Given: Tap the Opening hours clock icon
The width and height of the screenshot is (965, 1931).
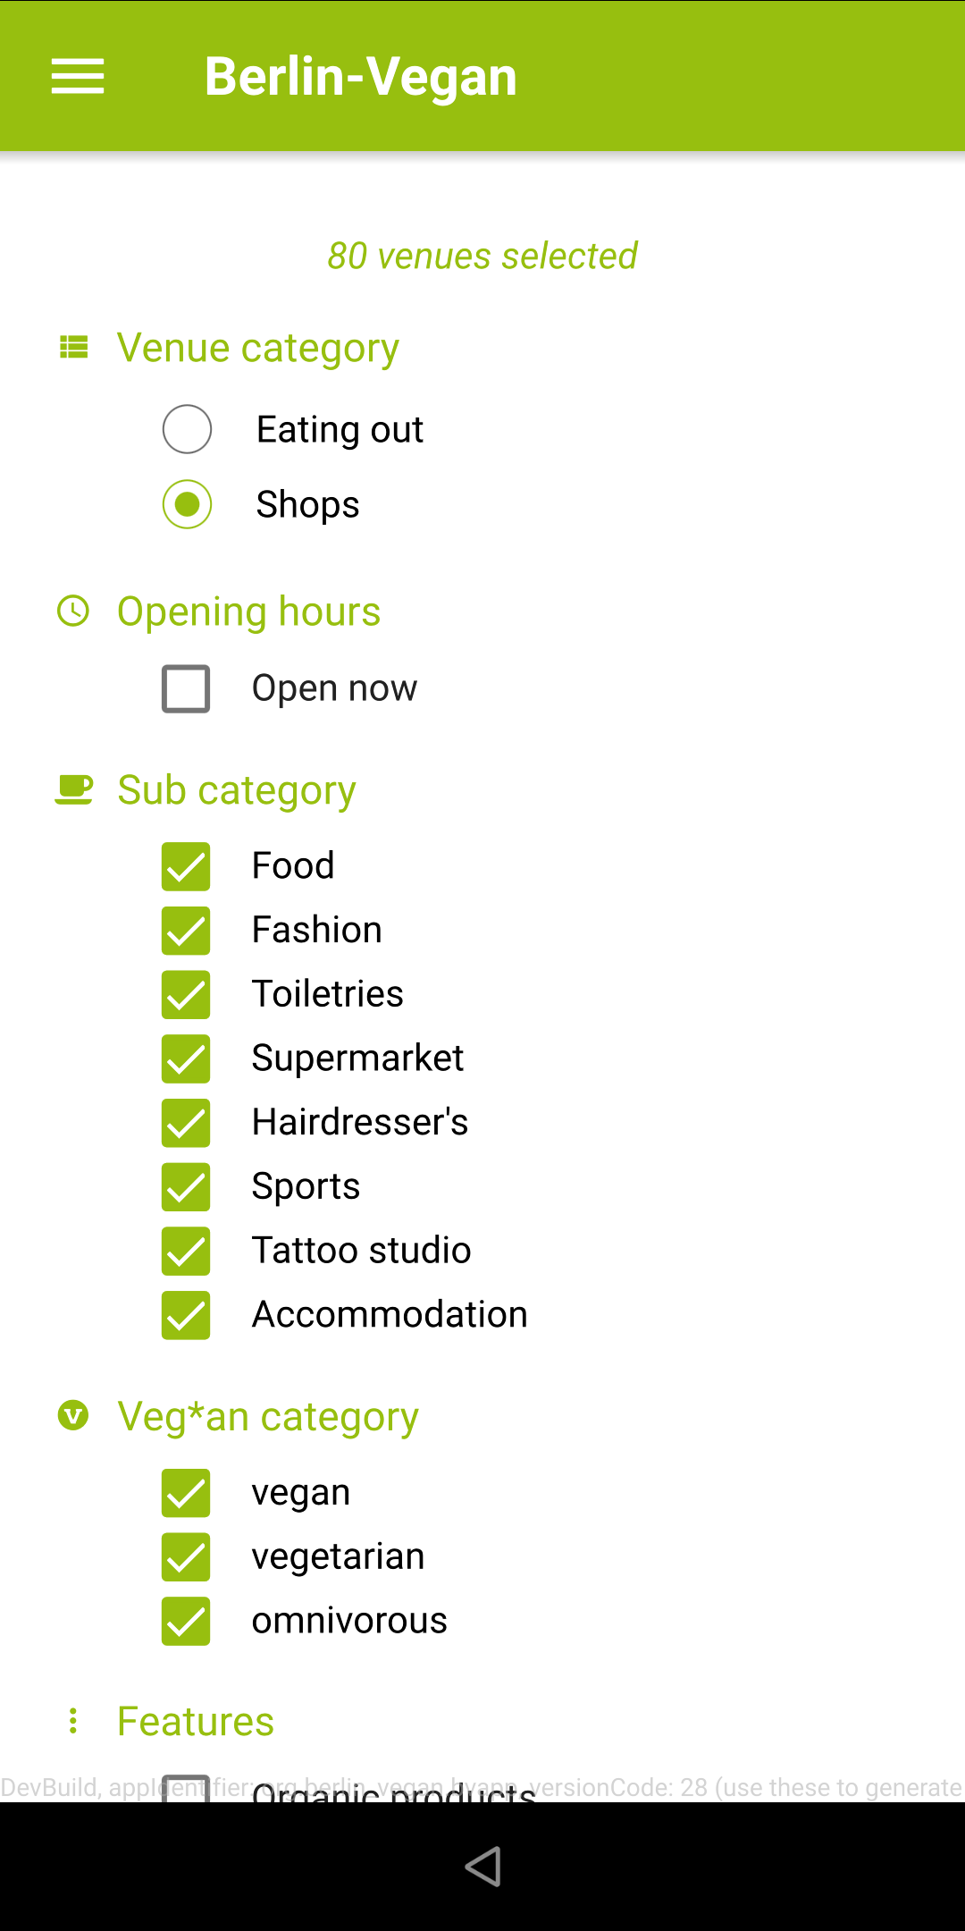Looking at the screenshot, I should point(73,611).
